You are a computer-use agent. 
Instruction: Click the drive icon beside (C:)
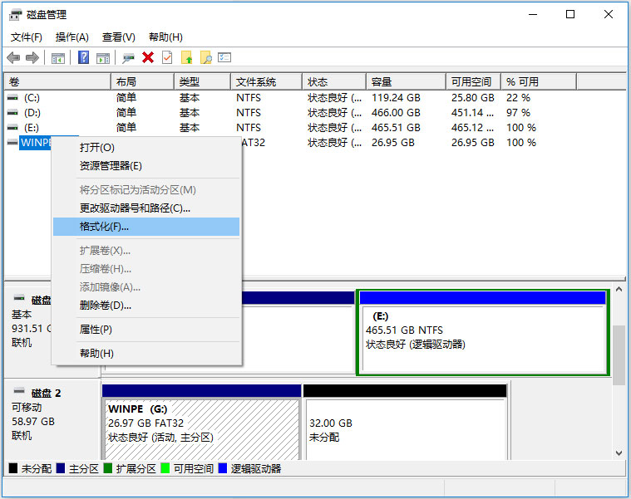pos(12,98)
